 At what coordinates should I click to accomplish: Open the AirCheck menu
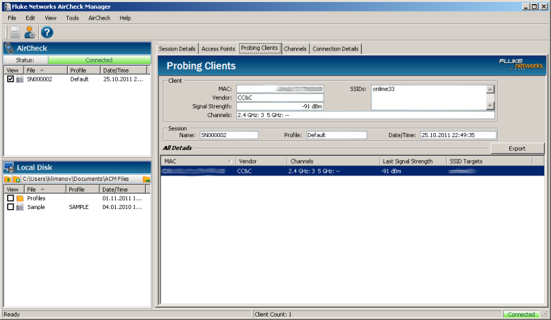point(99,18)
